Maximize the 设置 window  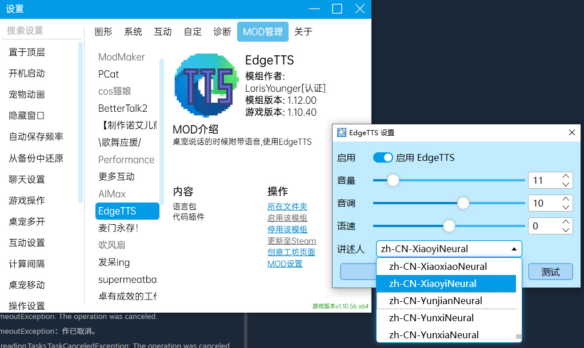coord(337,9)
